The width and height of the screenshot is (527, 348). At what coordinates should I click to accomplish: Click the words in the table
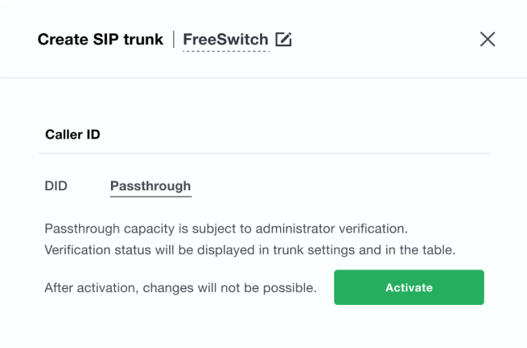click(x=422, y=250)
